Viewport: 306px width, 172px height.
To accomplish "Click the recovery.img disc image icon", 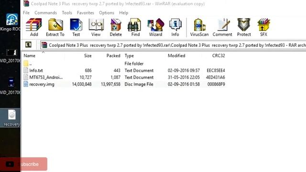I will [x=26, y=84].
